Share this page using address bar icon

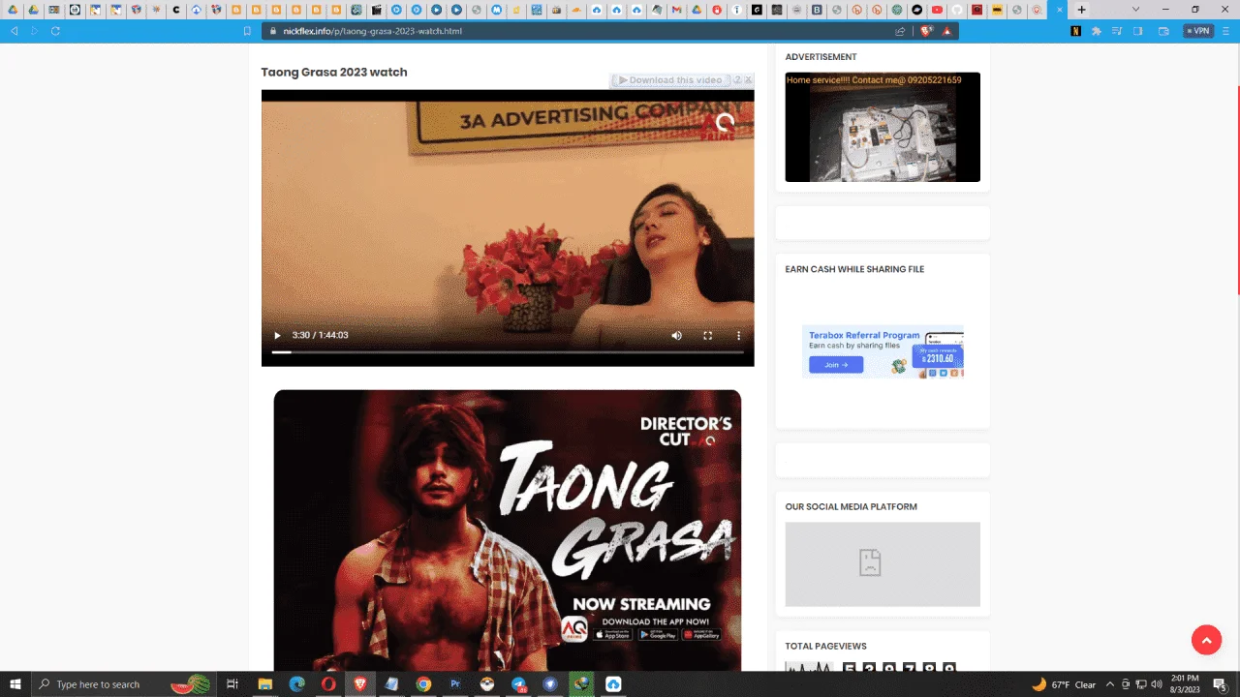[900, 31]
